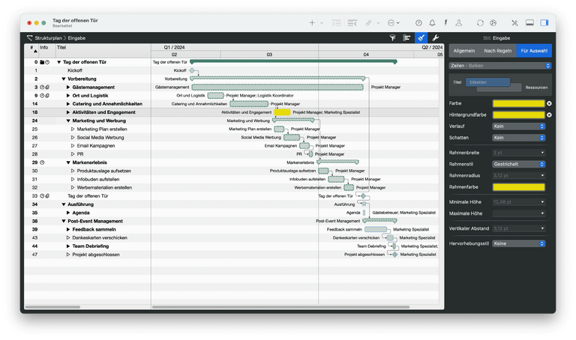Click the Gantt bars view icon
This screenshot has height=340, width=576.
pos(407,37)
